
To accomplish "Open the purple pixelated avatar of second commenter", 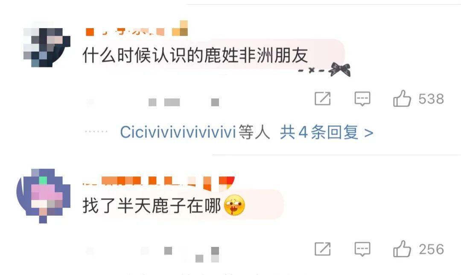I will (44, 196).
